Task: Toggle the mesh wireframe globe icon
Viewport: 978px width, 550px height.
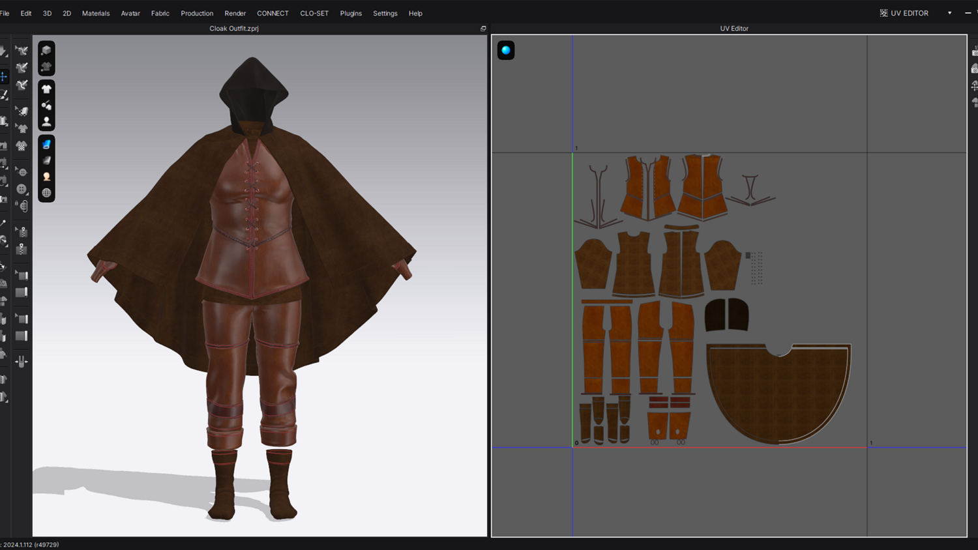Action: click(x=46, y=193)
